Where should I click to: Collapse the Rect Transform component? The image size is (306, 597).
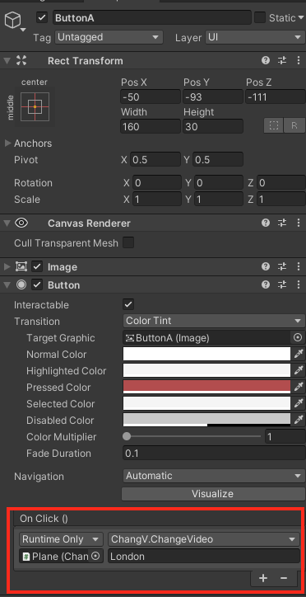pos(7,60)
